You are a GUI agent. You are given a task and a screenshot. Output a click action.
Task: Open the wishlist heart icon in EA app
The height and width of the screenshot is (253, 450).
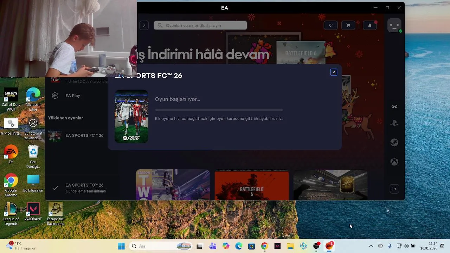(x=330, y=25)
